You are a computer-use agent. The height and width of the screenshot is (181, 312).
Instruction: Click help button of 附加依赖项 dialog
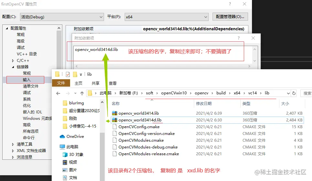click(239, 38)
